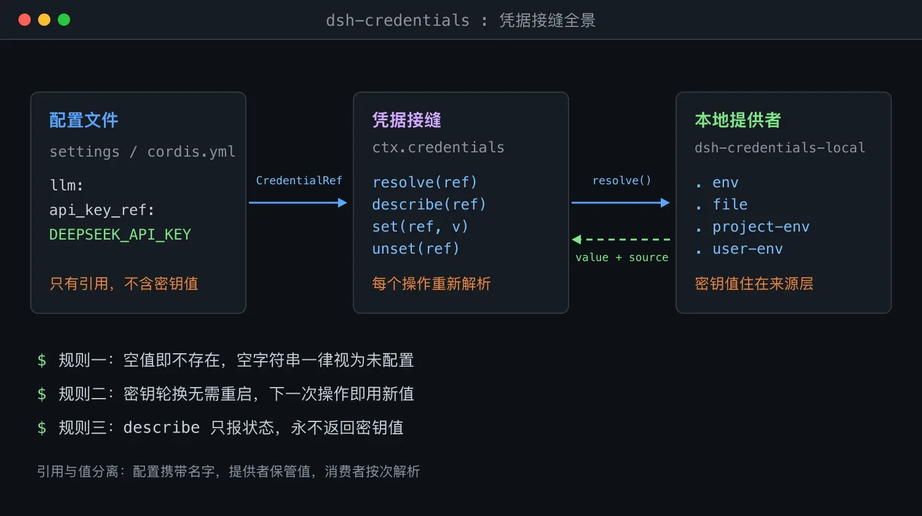Viewport: 922px width, 516px height.
Task: Click the CredentialRef arrow label
Action: tap(299, 181)
